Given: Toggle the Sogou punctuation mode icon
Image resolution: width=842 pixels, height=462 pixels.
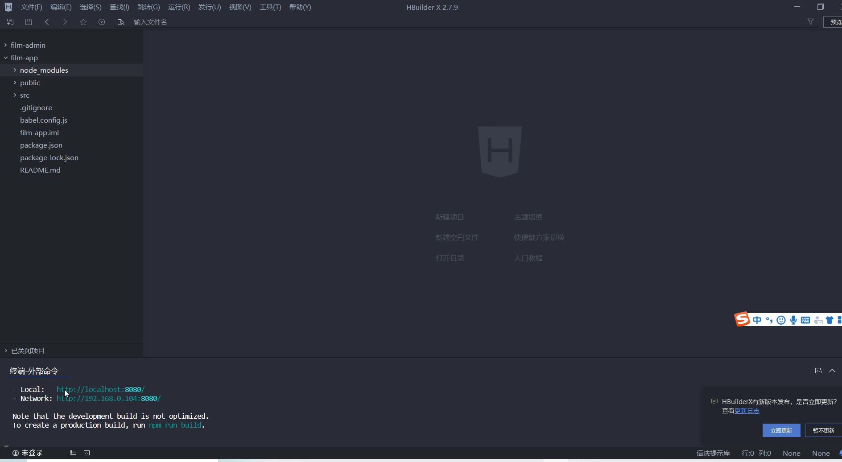Looking at the screenshot, I should (769, 320).
